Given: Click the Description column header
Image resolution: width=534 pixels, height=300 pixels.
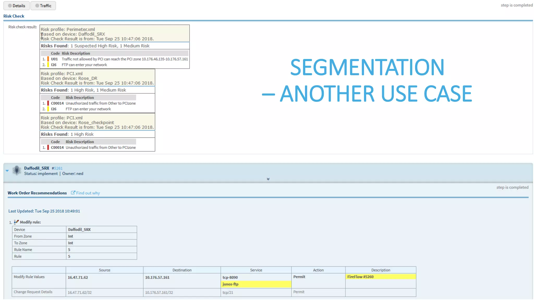Looking at the screenshot, I should tap(381, 270).
